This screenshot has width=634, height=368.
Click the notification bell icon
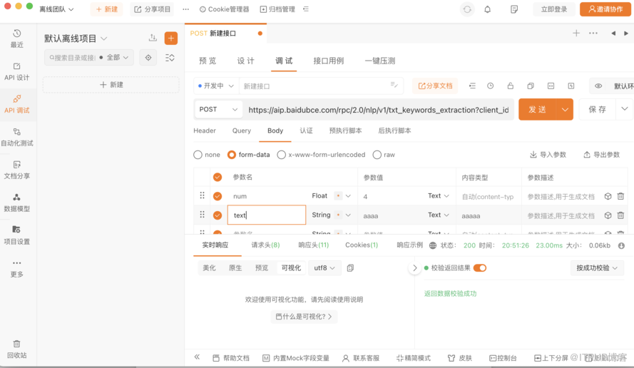point(488,9)
